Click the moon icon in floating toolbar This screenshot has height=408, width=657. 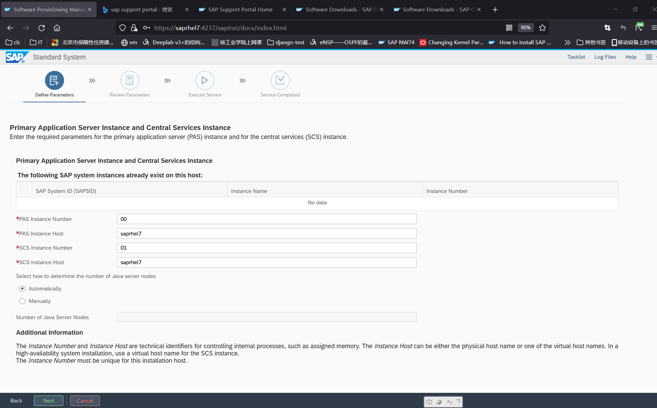[439, 402]
